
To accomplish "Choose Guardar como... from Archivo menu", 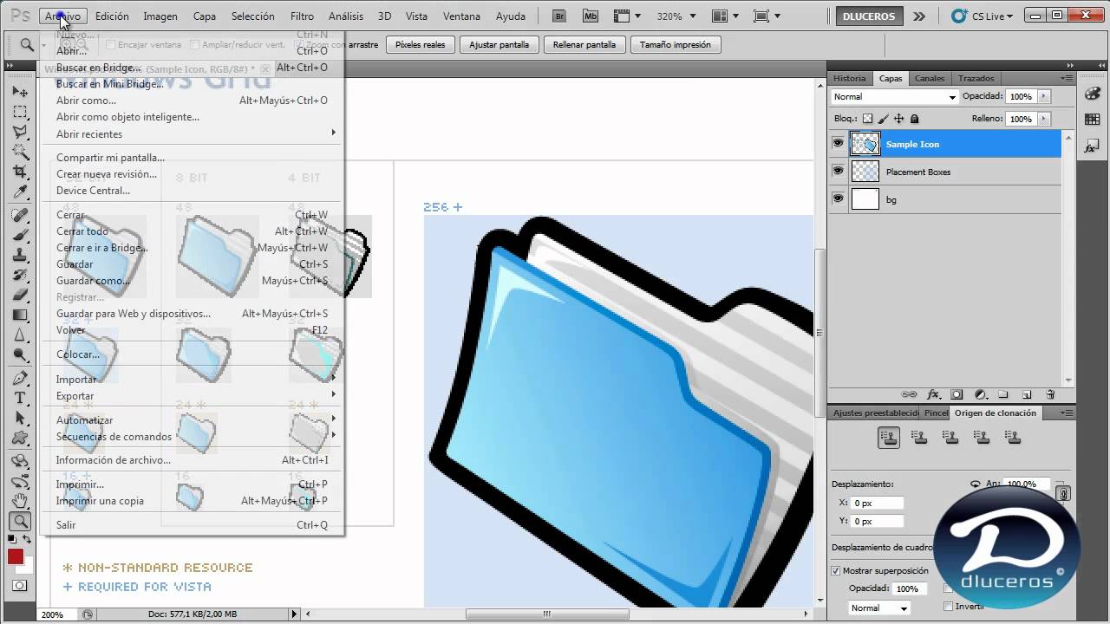I will (93, 281).
